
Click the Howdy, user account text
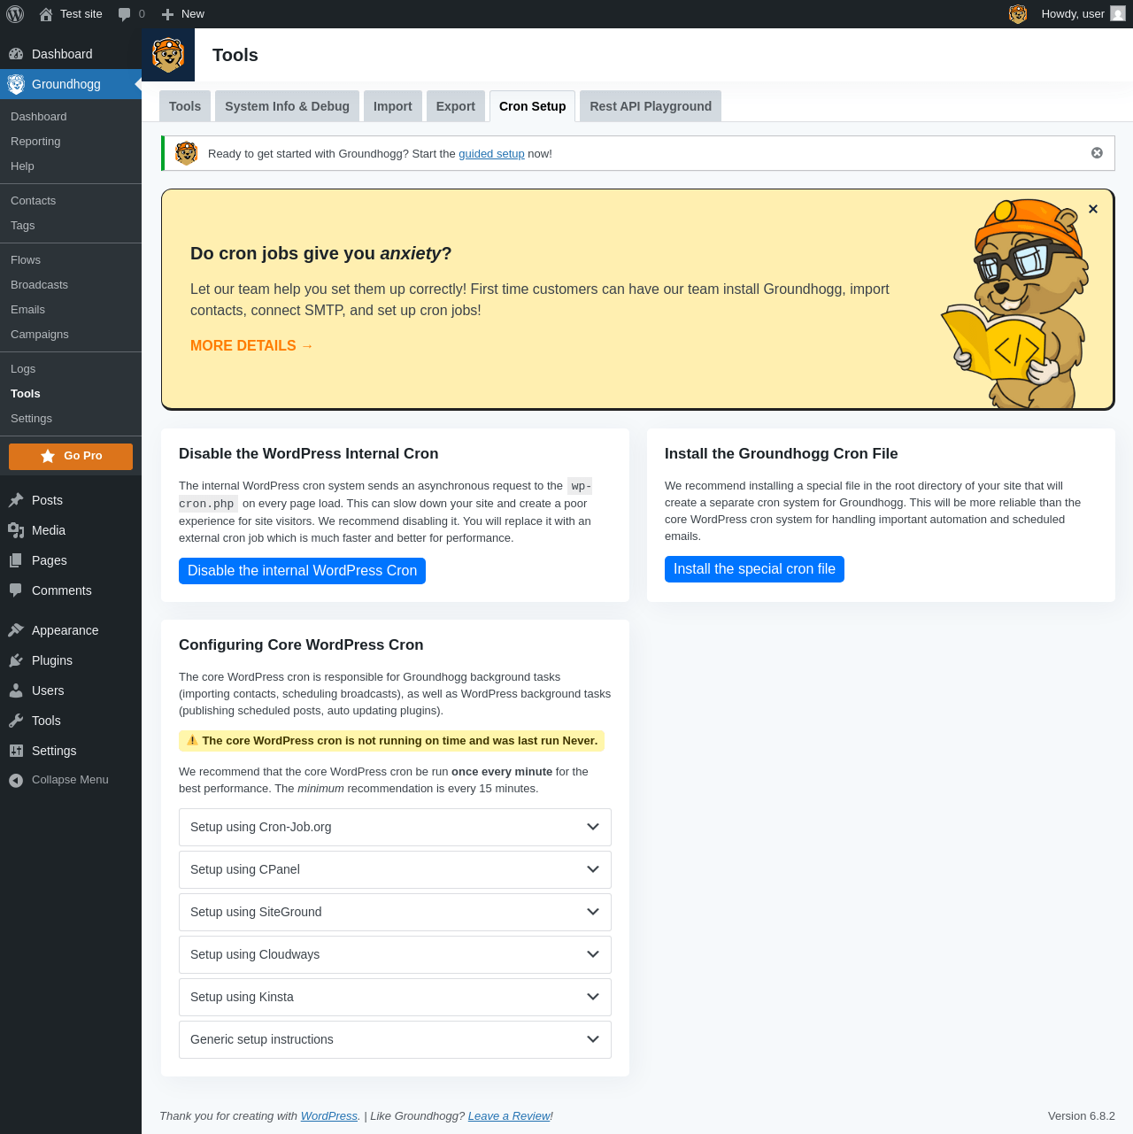click(x=1073, y=14)
